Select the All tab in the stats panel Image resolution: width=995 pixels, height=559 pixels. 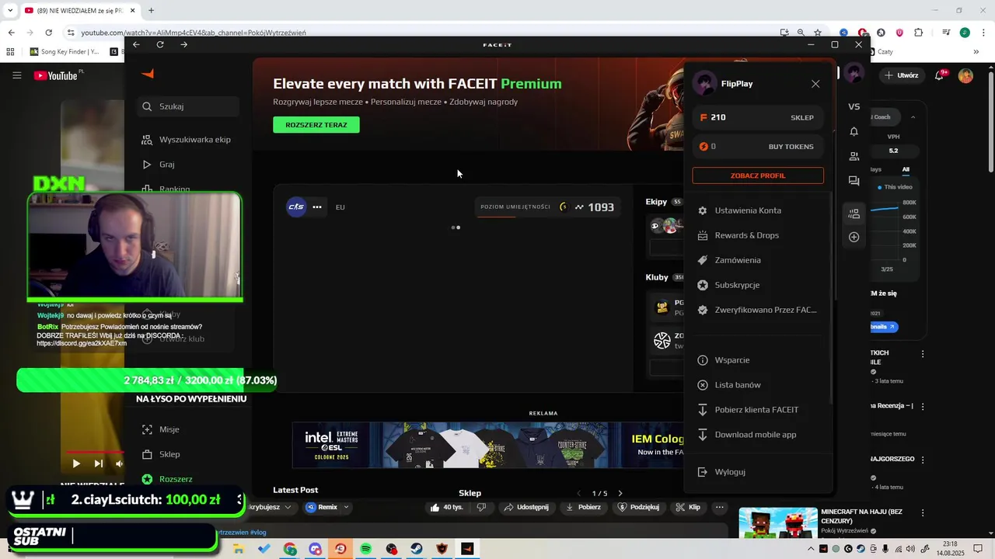pyautogui.click(x=906, y=169)
